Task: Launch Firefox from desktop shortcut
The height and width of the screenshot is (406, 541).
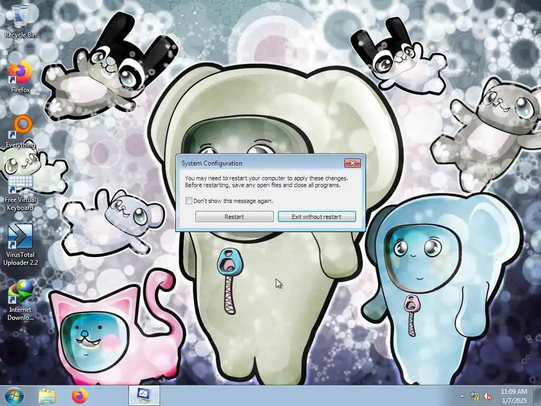Action: 20,77
